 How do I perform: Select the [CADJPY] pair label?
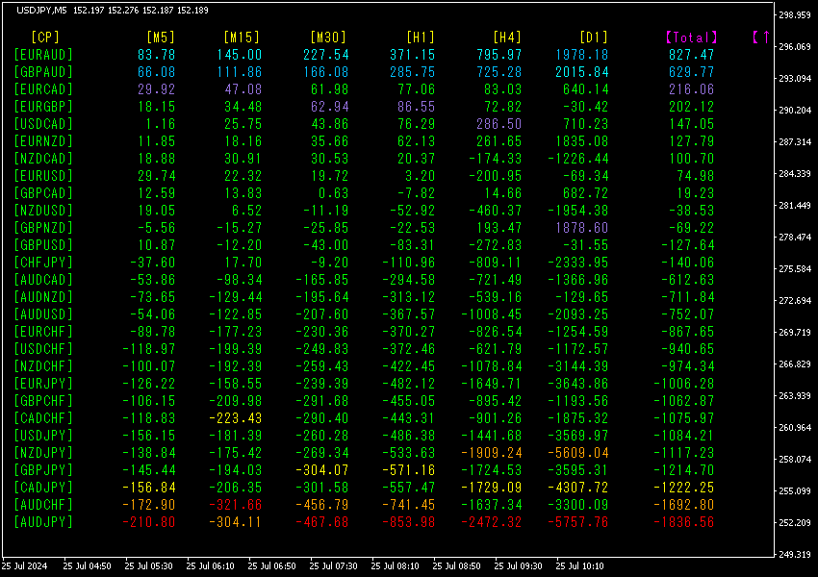click(43, 488)
